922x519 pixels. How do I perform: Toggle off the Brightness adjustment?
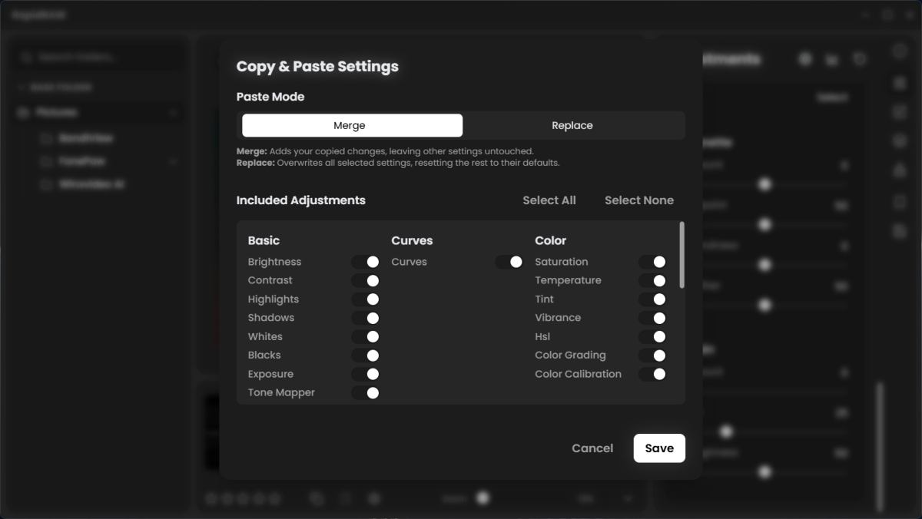[366, 262]
